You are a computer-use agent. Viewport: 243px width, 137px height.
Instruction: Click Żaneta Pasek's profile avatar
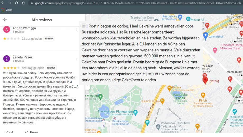coord(7,59)
